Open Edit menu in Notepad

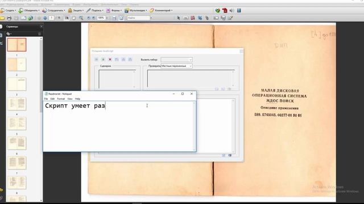coord(52,99)
